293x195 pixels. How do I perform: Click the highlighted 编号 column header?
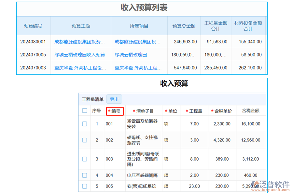point(115,111)
